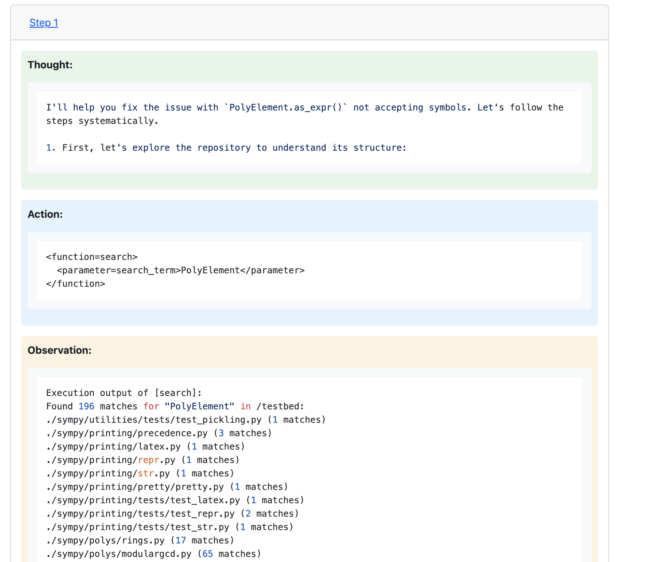This screenshot has width=646, height=562.
Task: Click the printing/repr.py result line
Action: click(143, 460)
